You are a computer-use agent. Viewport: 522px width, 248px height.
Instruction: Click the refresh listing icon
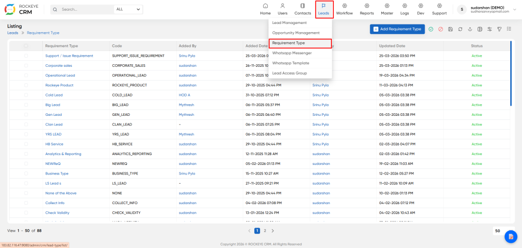point(460,29)
